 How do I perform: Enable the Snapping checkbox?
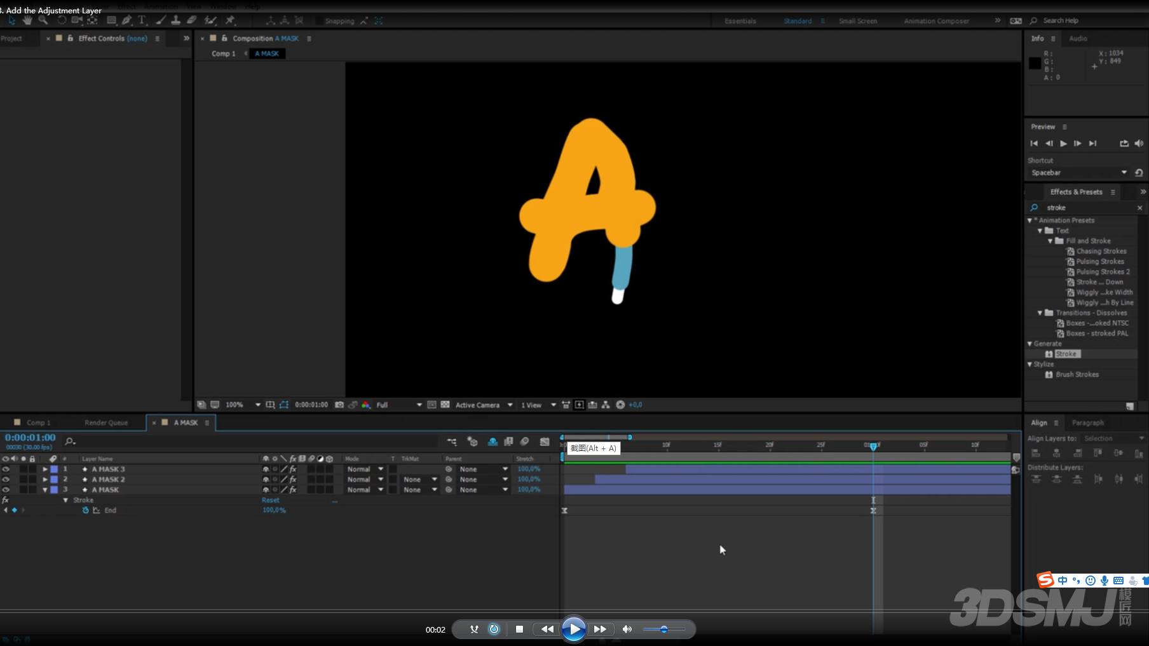319,21
